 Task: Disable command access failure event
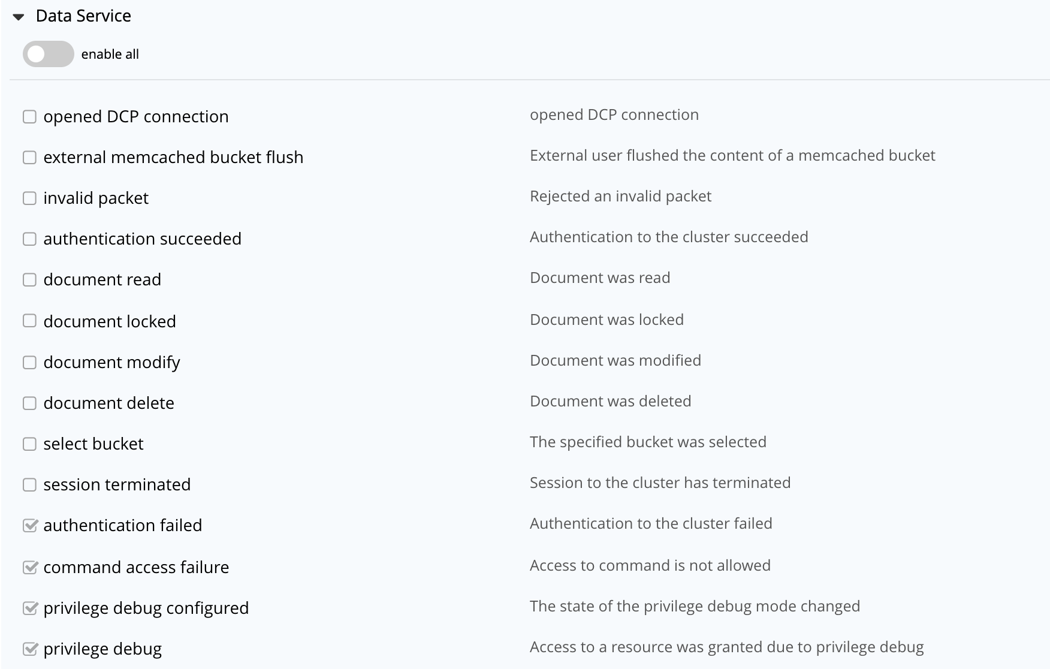pyautogui.click(x=29, y=567)
